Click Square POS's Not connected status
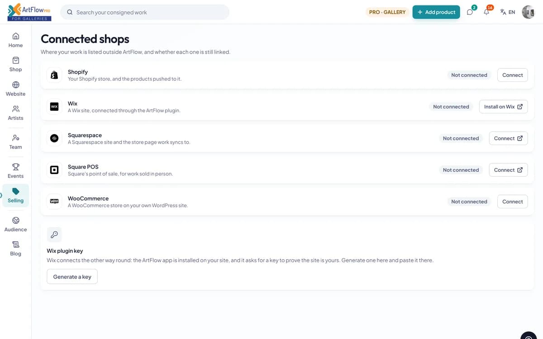 461,170
